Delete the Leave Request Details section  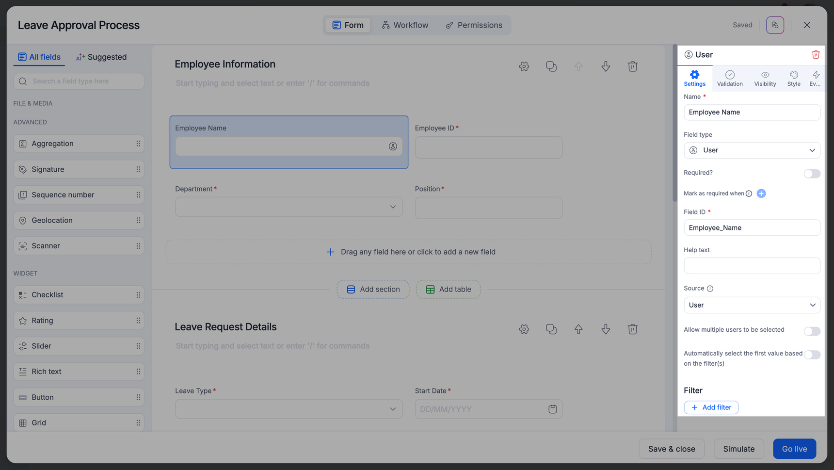(x=632, y=329)
